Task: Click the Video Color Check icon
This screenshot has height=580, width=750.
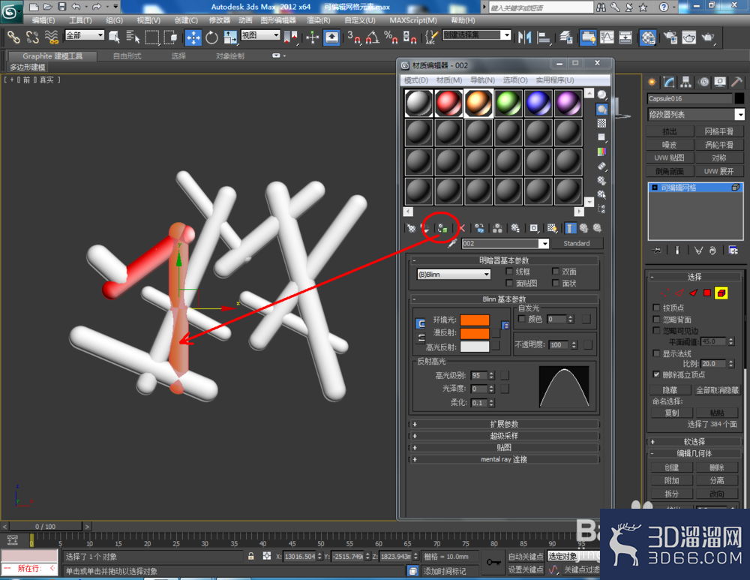Action: pyautogui.click(x=601, y=152)
